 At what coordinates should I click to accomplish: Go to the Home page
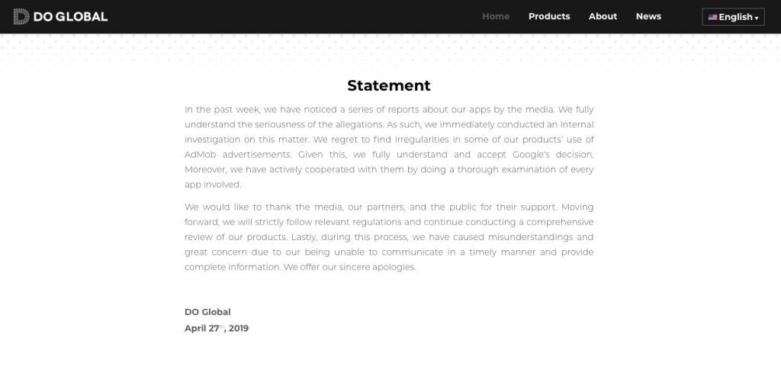(x=496, y=16)
